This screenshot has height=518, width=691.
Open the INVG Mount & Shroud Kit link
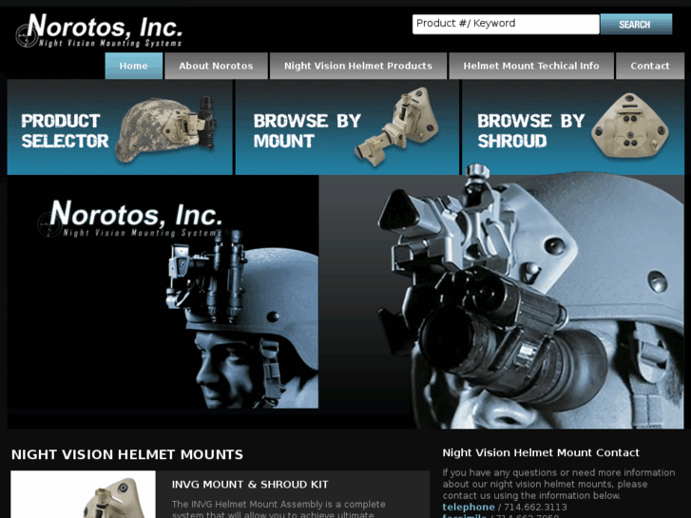point(250,485)
